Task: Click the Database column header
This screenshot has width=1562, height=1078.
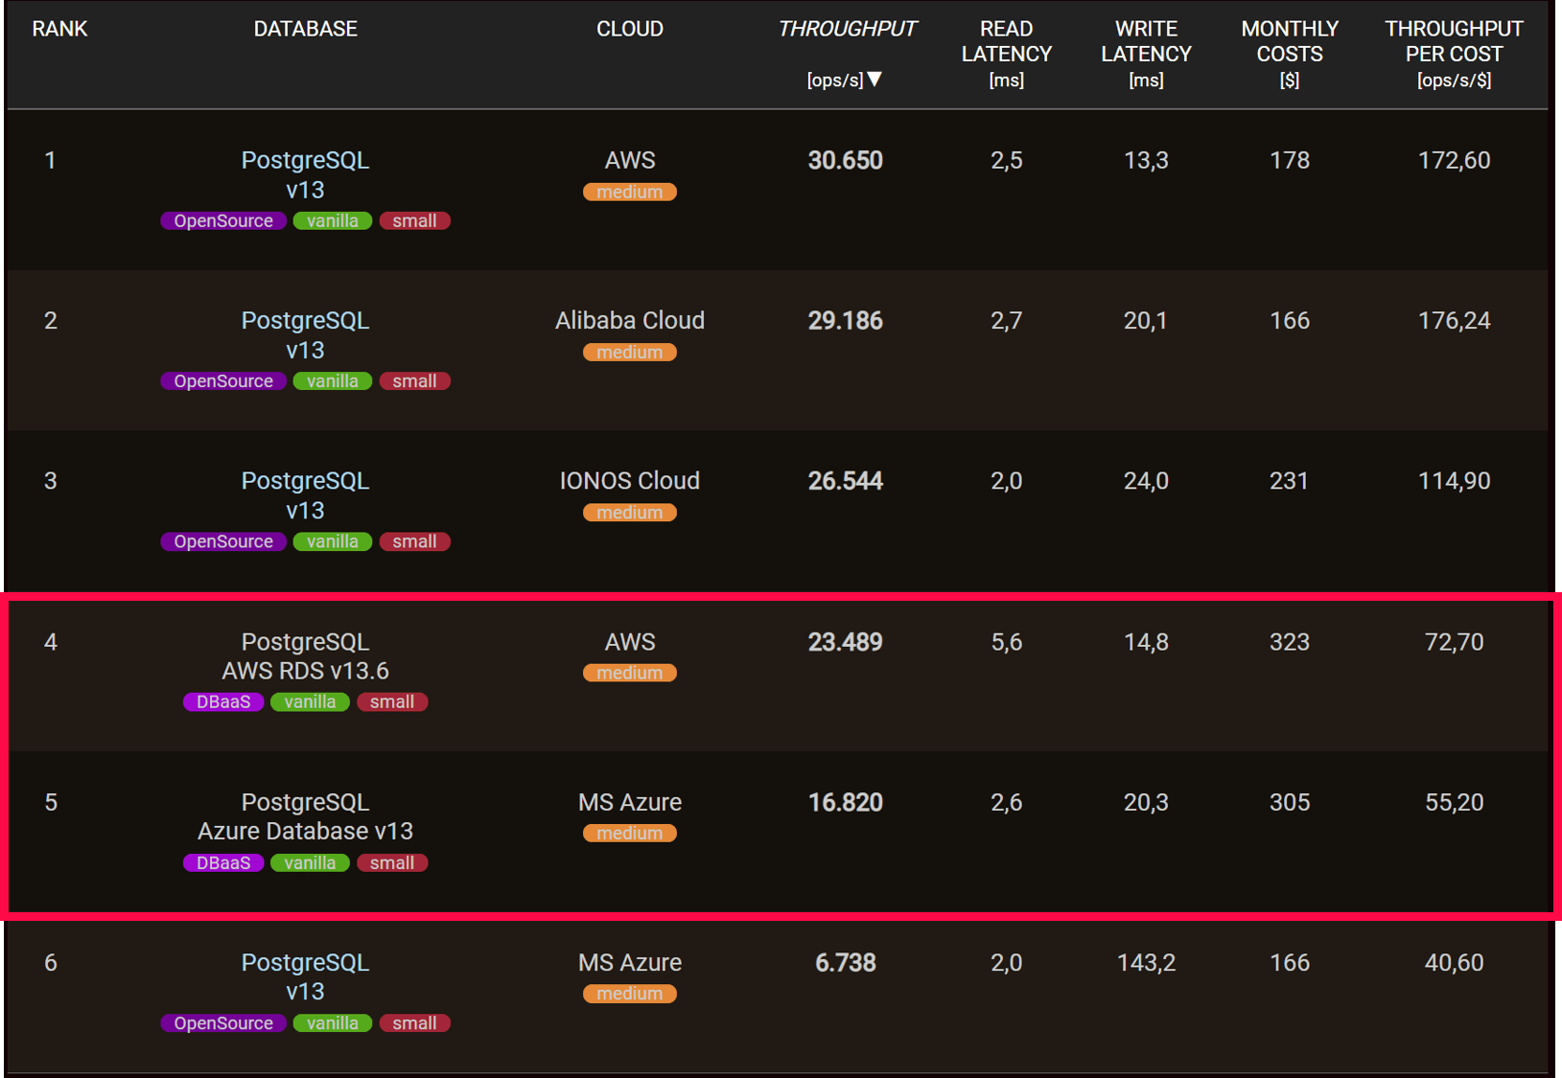Action: [305, 29]
